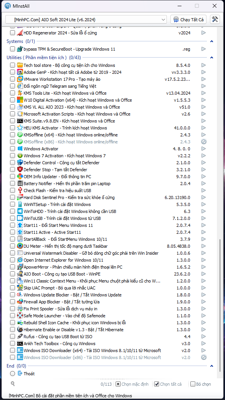The image size is (225, 400).
Task: Run bypass TPM & SecureBoot play arrow
Action: click(x=203, y=49)
